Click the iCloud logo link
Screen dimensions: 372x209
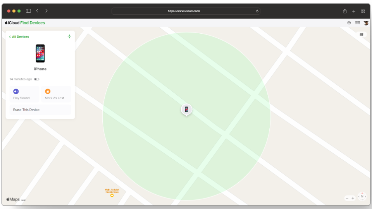click(12, 23)
